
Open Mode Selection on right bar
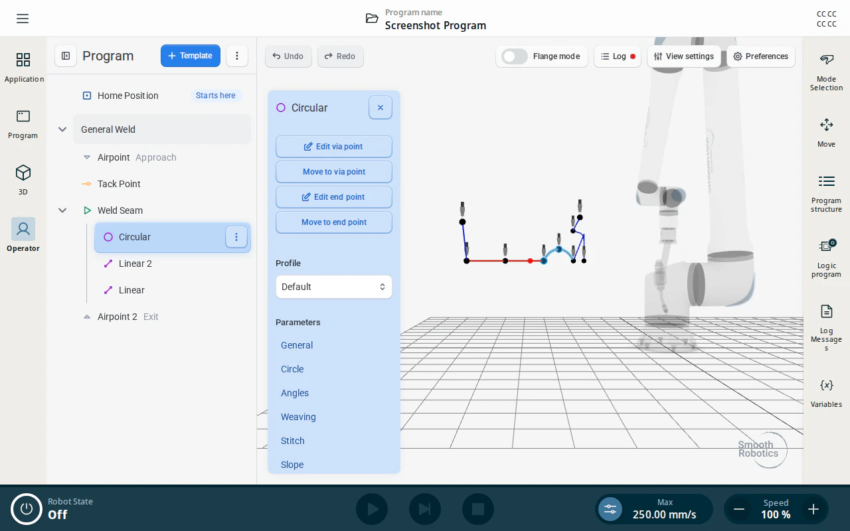(x=826, y=72)
